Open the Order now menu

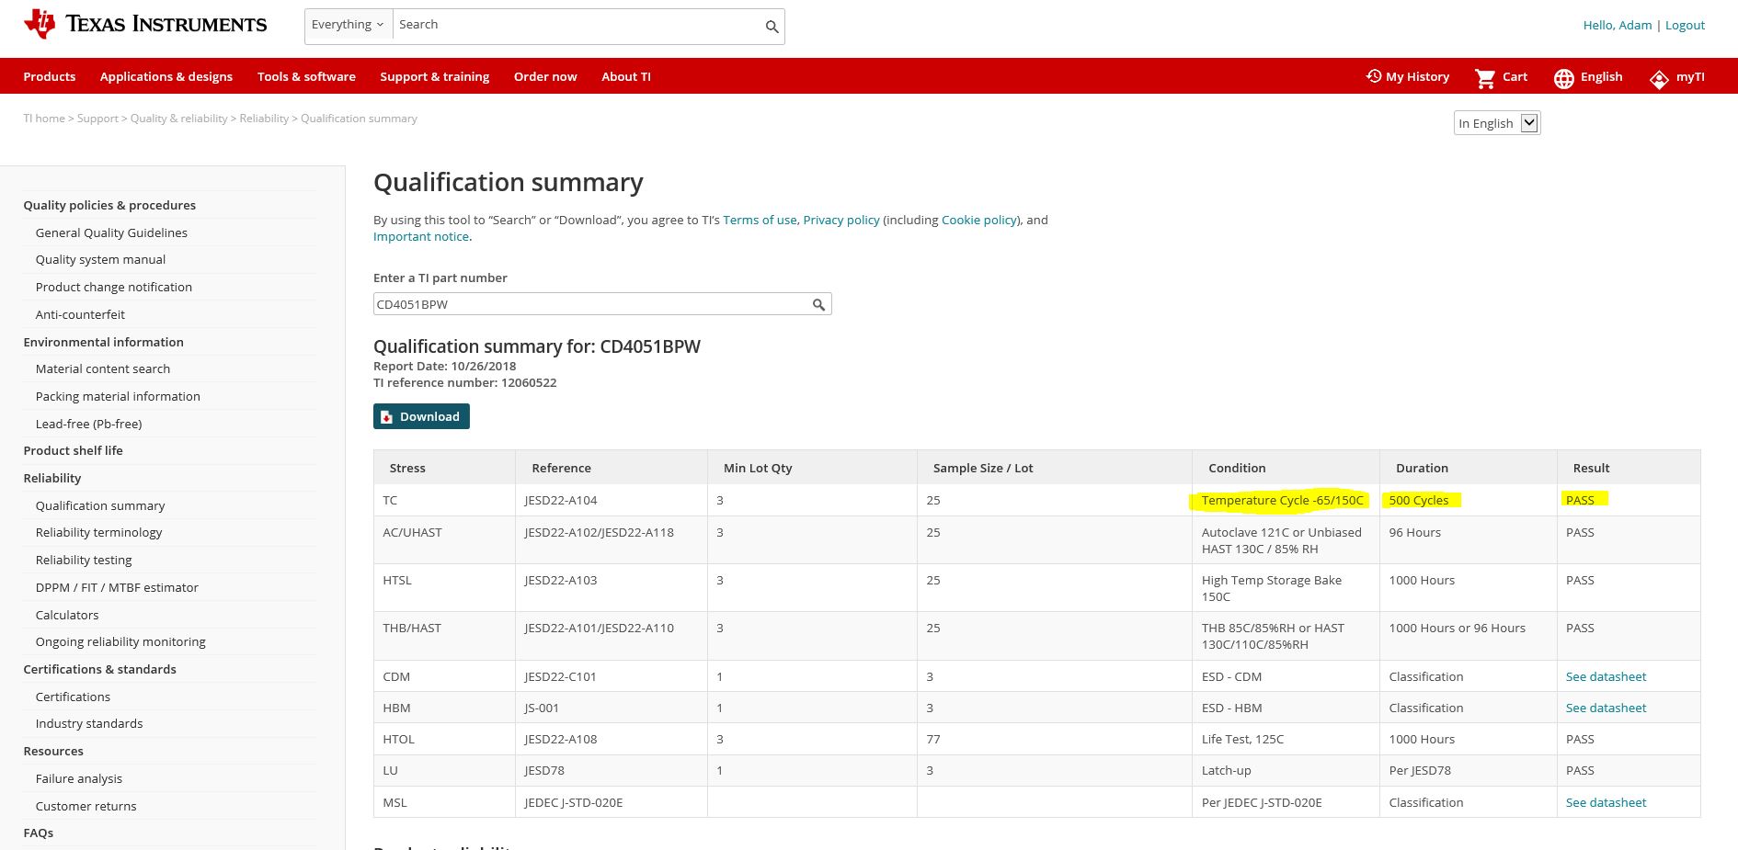(545, 76)
